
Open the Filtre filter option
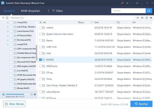point(57,11)
